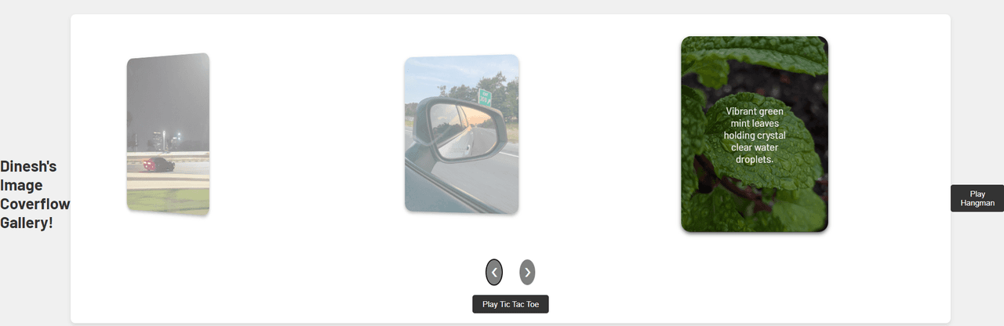Click the word "Gallery!" in the heading
This screenshot has height=326, width=1004.
27,223
